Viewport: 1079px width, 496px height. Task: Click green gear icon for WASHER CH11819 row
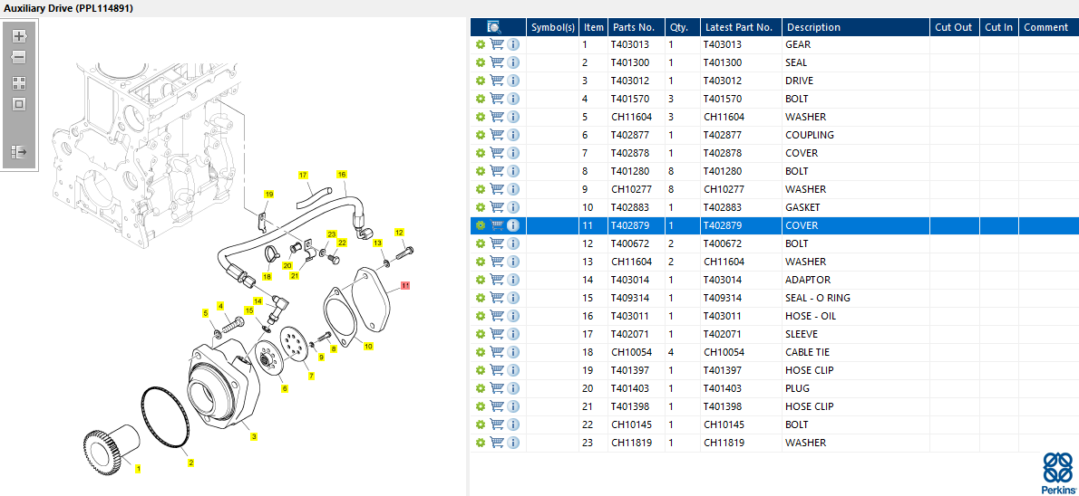[481, 443]
